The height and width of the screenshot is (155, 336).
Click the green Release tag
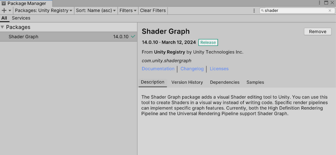point(208,42)
